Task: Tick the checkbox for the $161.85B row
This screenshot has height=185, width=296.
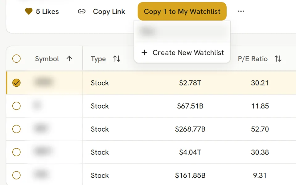Action: tap(16, 175)
